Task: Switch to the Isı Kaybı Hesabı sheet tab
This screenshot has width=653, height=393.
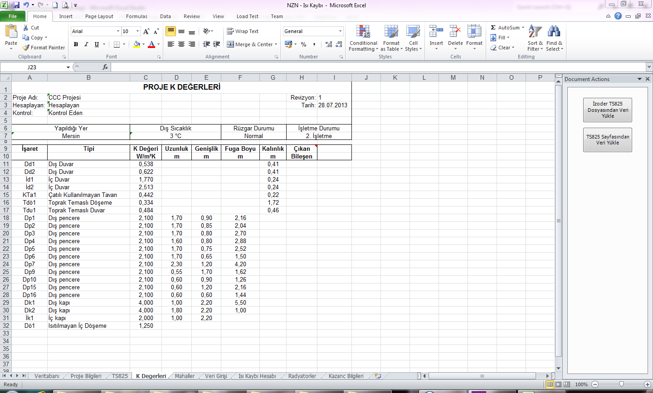Action: [257, 376]
